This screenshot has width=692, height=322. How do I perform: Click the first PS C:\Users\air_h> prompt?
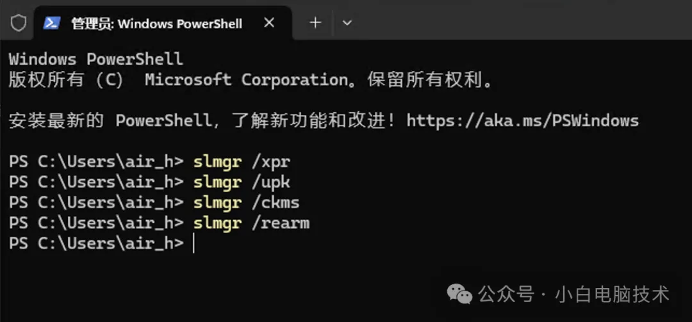96,162
